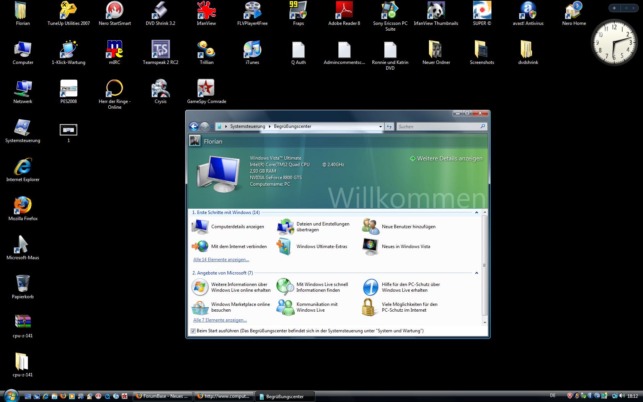643x402 pixels.
Task: Open the address bar history dropdown
Action: coord(380,126)
